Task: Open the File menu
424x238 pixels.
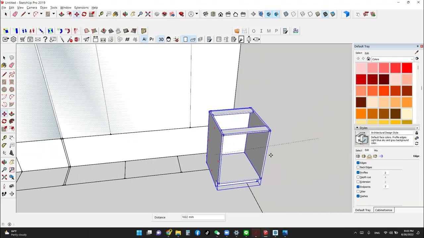Action: click(4, 7)
